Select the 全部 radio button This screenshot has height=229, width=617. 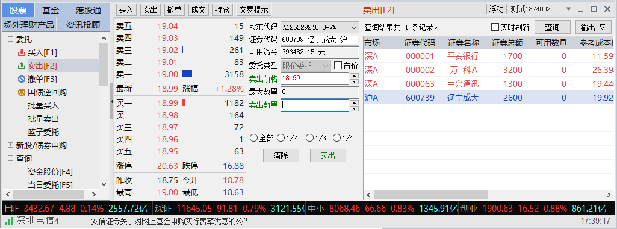pos(254,138)
